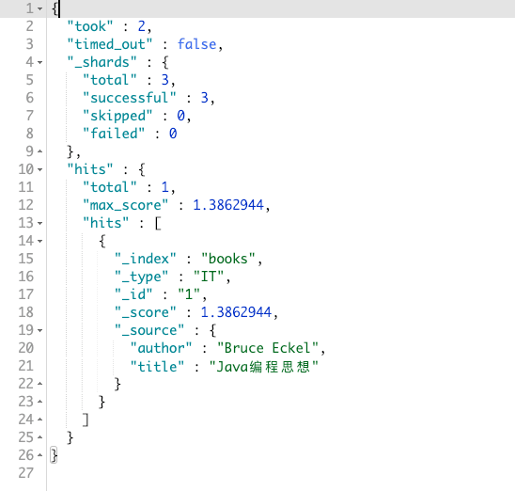This screenshot has width=515, height=491.
Task: Collapse the hit object on line 14
Action: (x=39, y=241)
